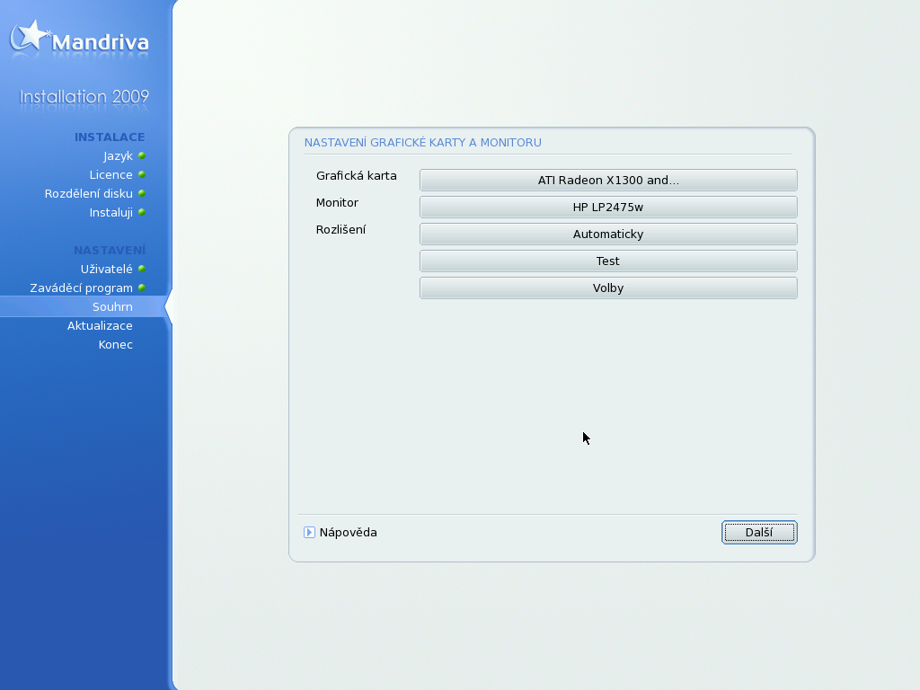Screen dimensions: 920x690
Task: Select the Konec step in sidebar
Action: point(116,344)
